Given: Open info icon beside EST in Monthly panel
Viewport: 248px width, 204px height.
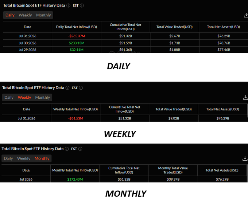Looking at the screenshot, I should [x=80, y=149].
